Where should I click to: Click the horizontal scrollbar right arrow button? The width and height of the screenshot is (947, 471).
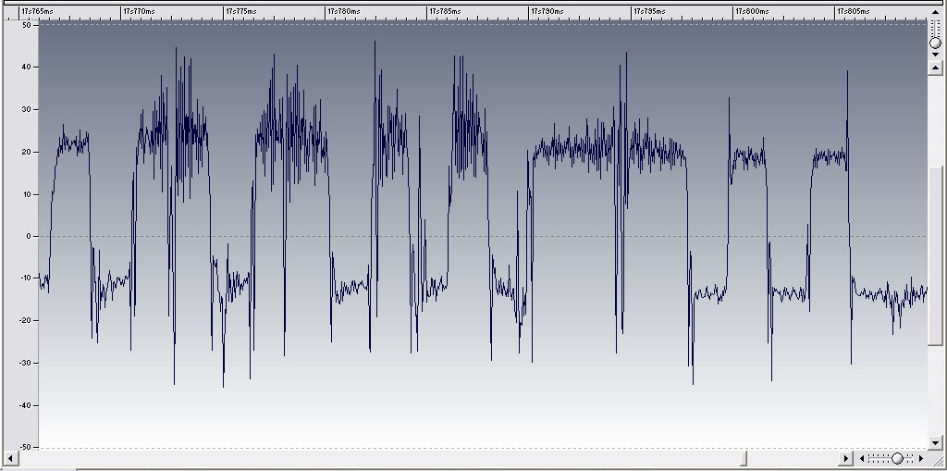point(844,458)
